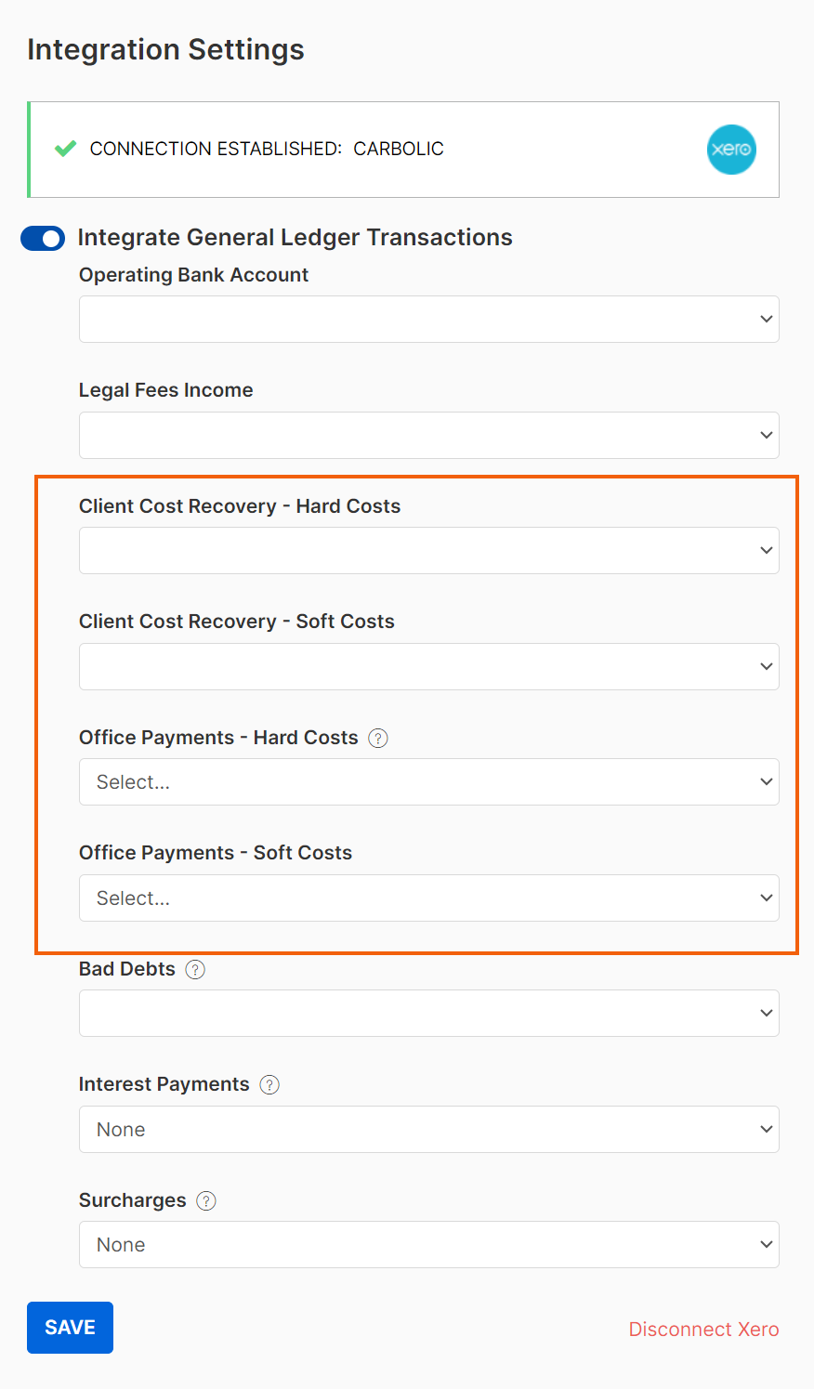Image resolution: width=814 pixels, height=1389 pixels.
Task: Click the Xero logo icon
Action: (x=731, y=150)
